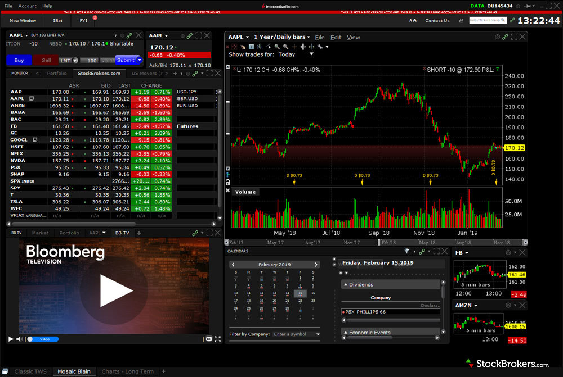The image size is (563, 377).
Task: Toggle the Video switch on Bloomberg player
Action: (x=43, y=339)
